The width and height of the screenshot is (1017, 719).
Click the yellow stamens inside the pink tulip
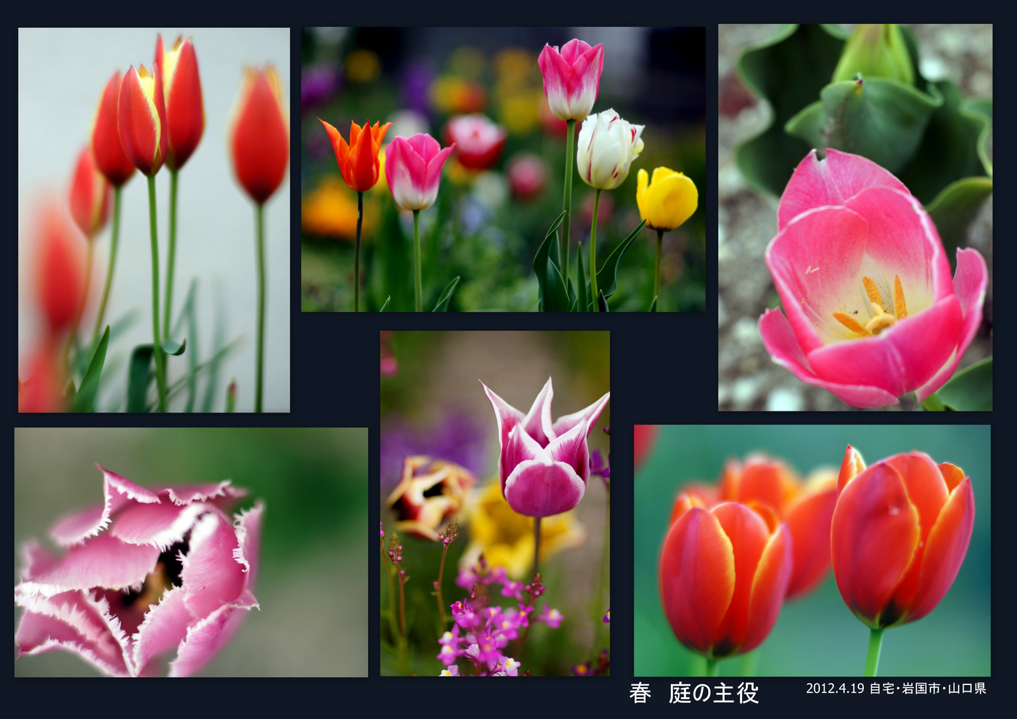(875, 310)
